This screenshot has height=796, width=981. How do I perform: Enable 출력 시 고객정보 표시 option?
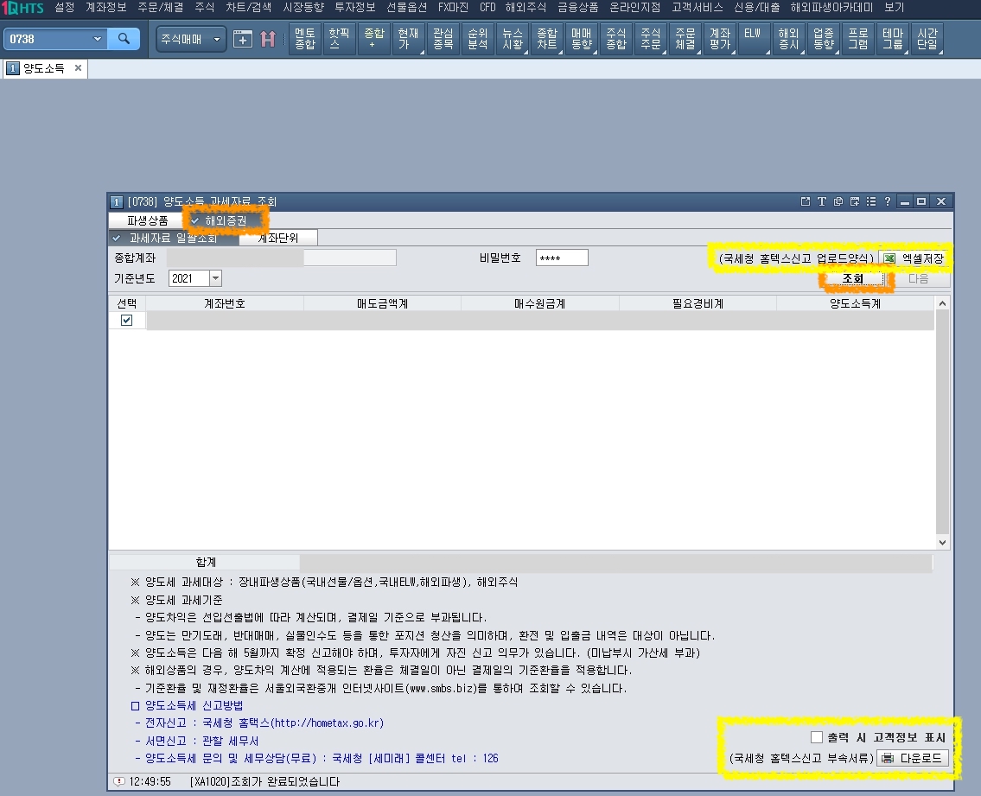pyautogui.click(x=816, y=736)
